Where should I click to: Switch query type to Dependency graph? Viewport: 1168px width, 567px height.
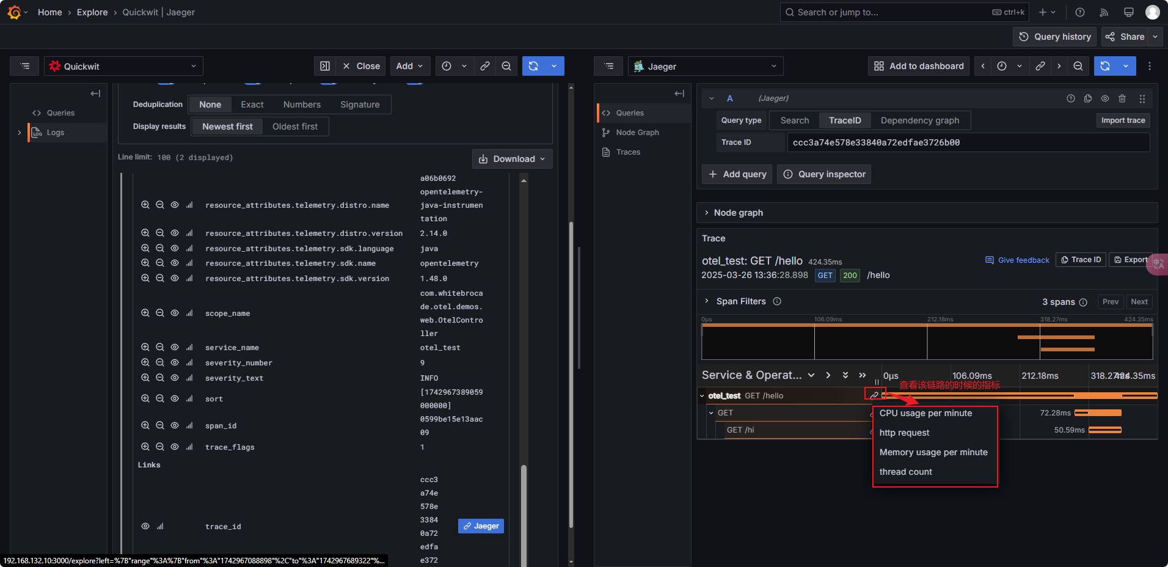coord(920,120)
